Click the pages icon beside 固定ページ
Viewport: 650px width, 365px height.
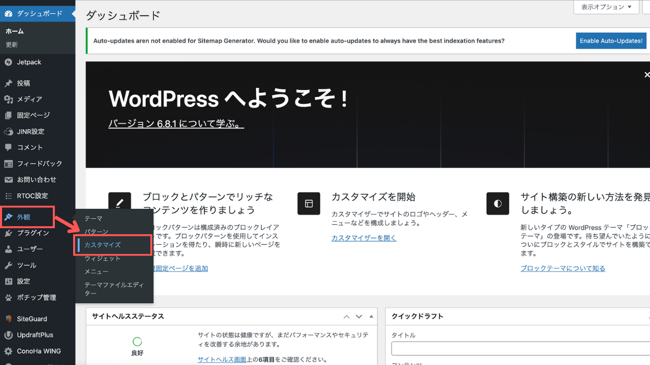(8, 116)
